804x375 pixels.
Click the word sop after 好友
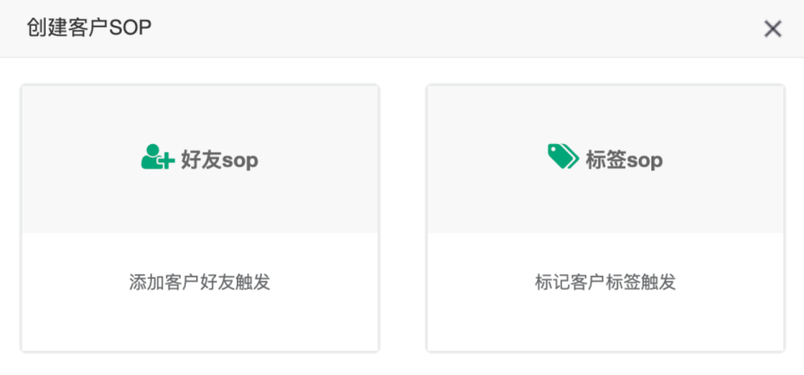(x=240, y=162)
